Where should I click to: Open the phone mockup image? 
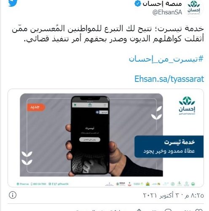tap(90, 135)
